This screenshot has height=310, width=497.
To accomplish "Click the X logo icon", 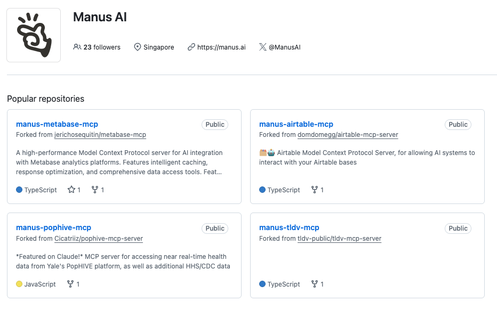I will click(x=262, y=47).
